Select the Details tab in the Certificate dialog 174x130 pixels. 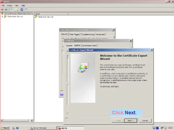click(77, 45)
